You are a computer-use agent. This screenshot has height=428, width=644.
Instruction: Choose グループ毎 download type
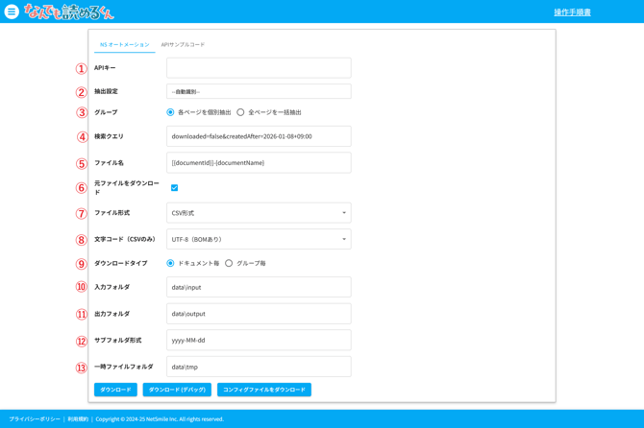pos(229,263)
